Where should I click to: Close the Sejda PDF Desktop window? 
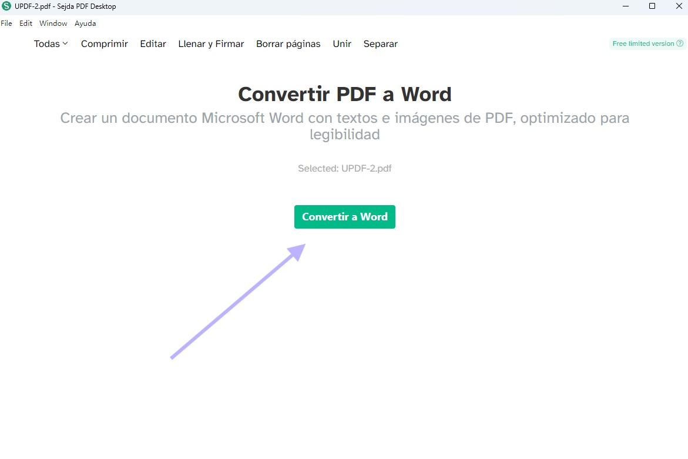[x=679, y=6]
